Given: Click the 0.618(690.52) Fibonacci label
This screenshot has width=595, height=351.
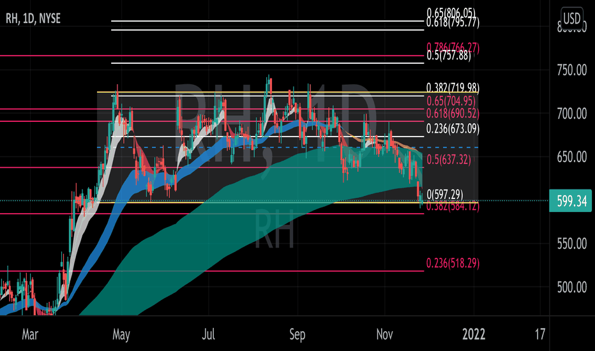Looking at the screenshot, I should (453, 114).
